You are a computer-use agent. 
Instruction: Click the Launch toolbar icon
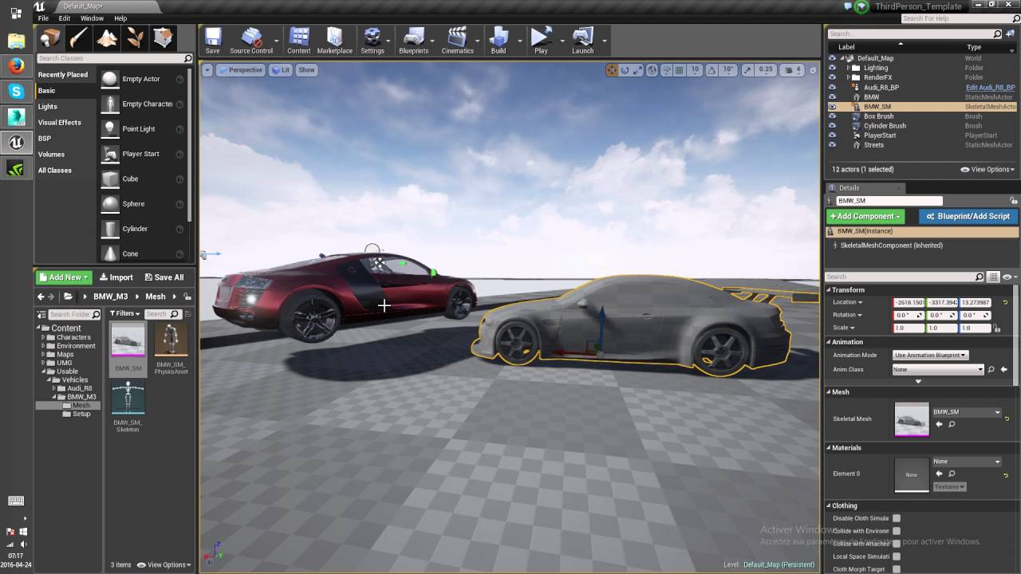(582, 41)
